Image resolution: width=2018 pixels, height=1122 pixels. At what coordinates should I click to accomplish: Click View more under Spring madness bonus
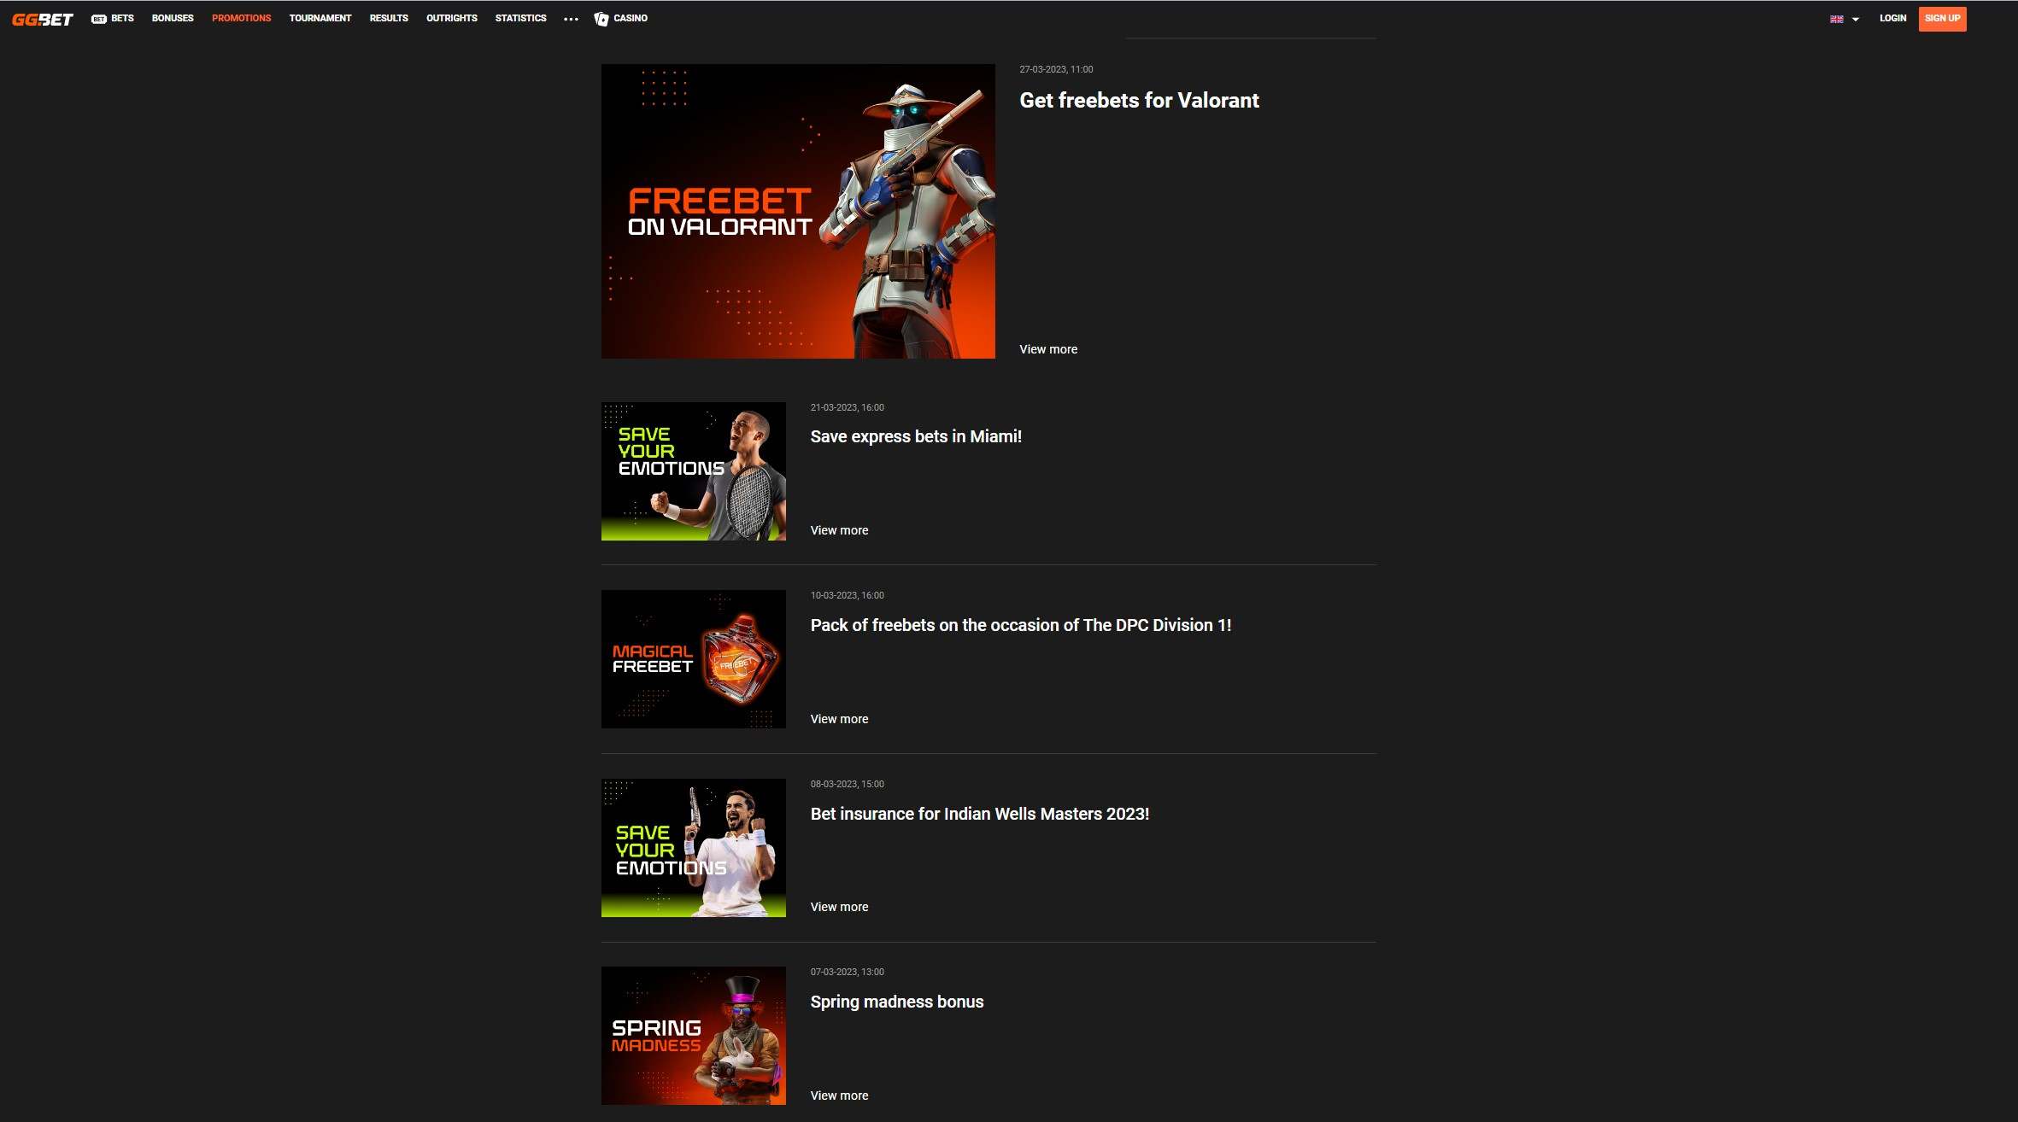click(x=839, y=1096)
